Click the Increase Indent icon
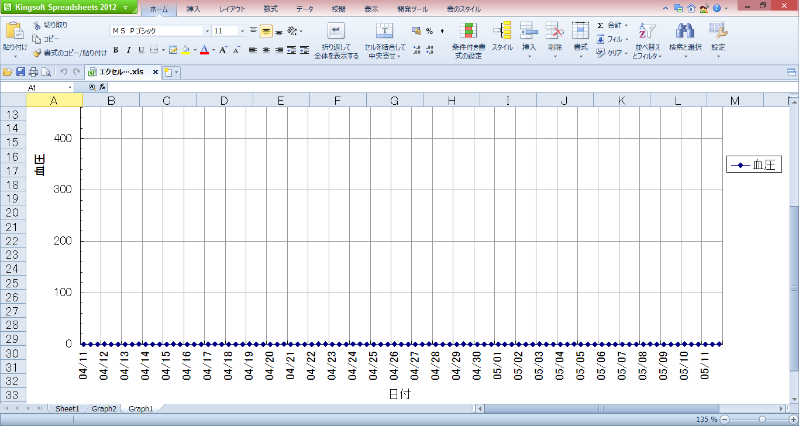This screenshot has width=799, height=426. pos(304,50)
